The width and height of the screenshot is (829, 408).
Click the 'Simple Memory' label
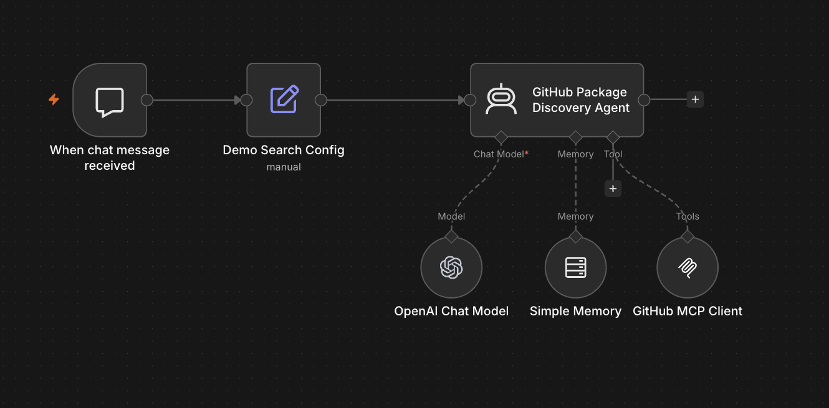coord(575,312)
